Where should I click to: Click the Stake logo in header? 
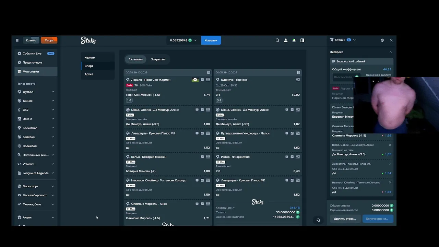pyautogui.click(x=88, y=40)
